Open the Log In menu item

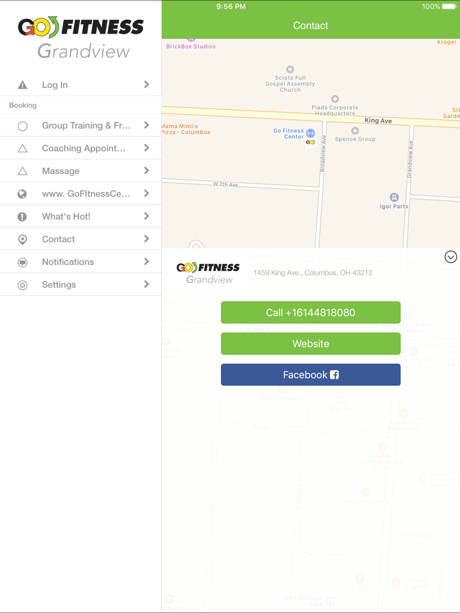[x=80, y=85]
